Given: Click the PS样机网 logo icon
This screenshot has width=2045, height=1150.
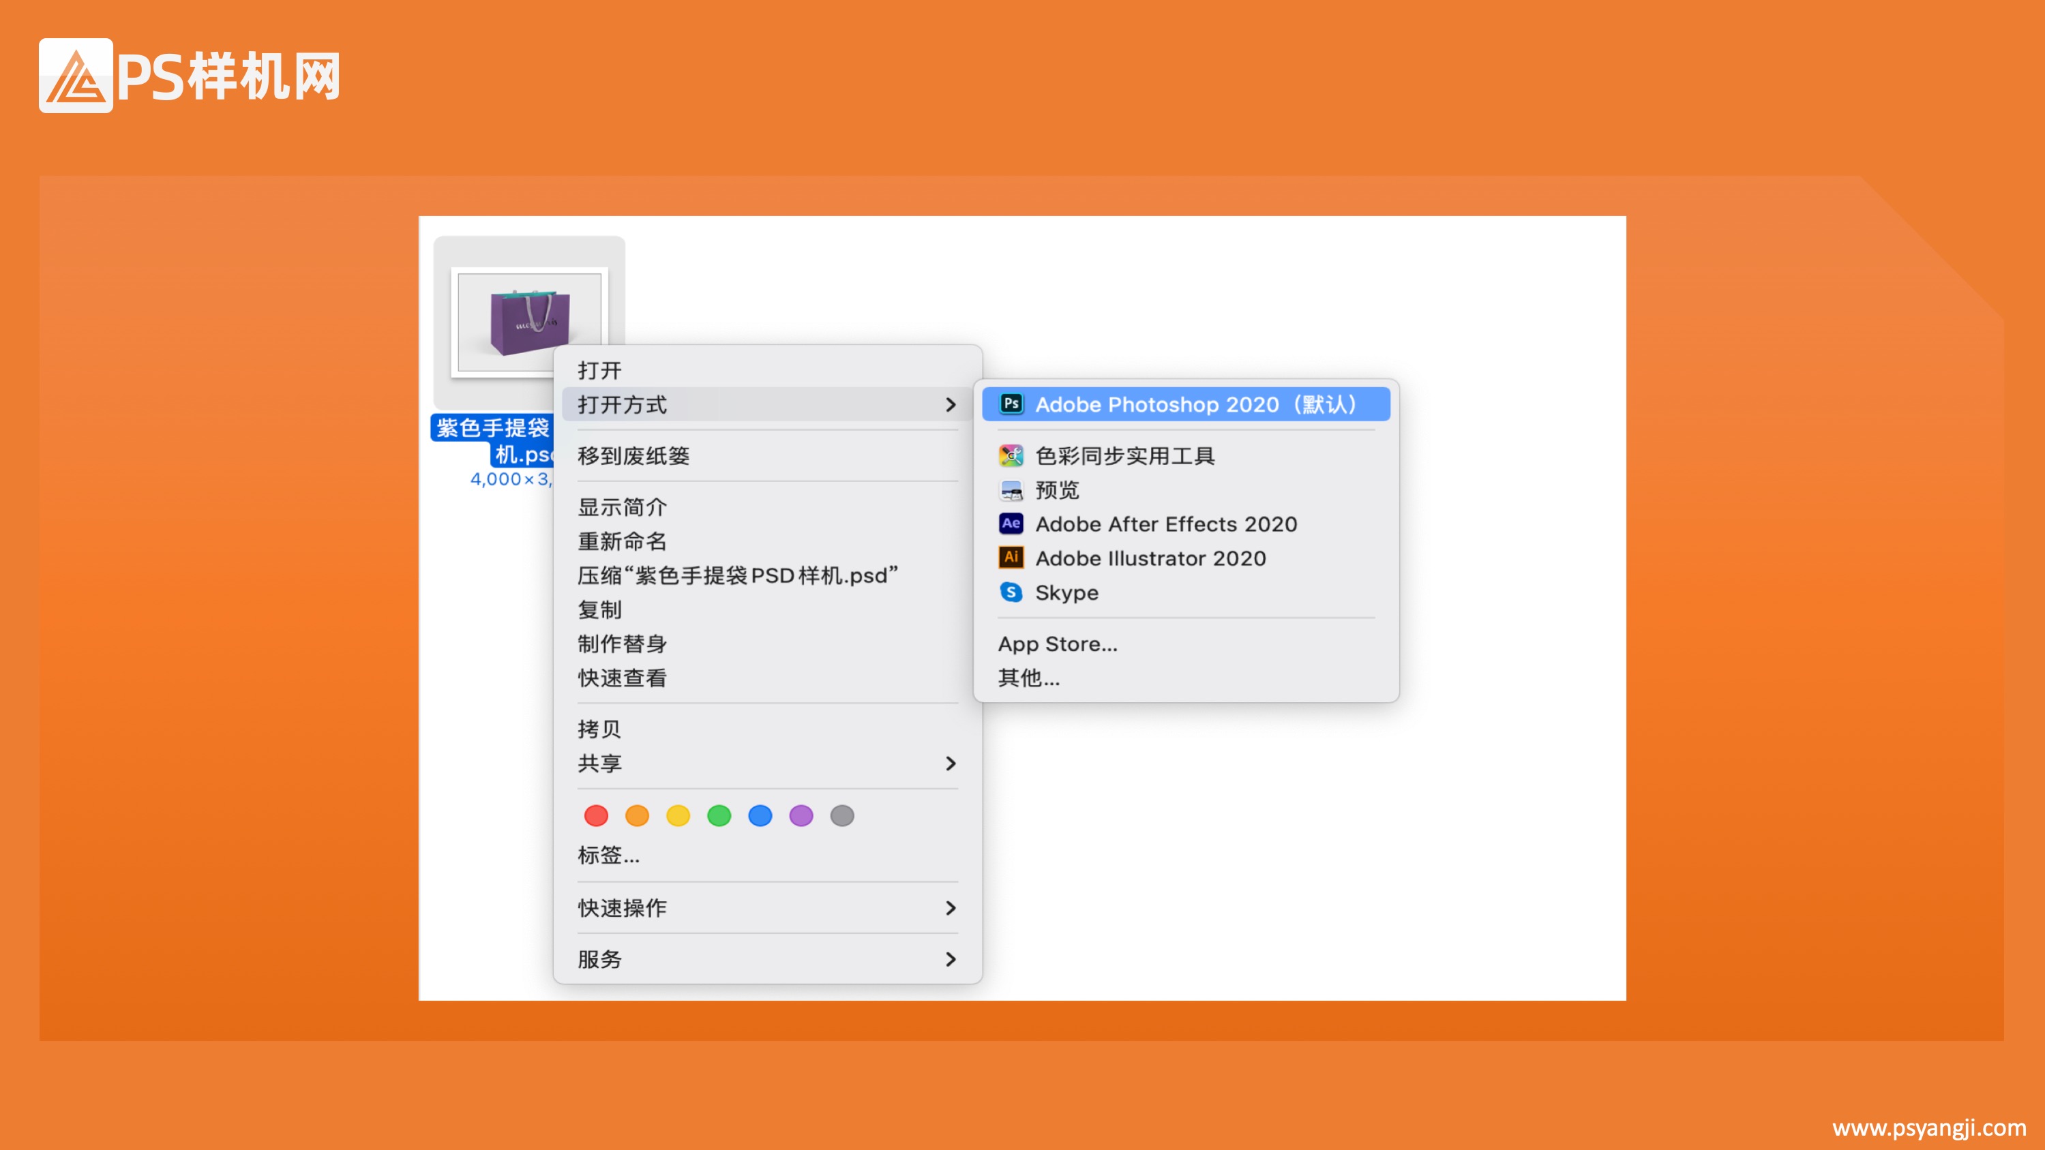Looking at the screenshot, I should [x=76, y=76].
